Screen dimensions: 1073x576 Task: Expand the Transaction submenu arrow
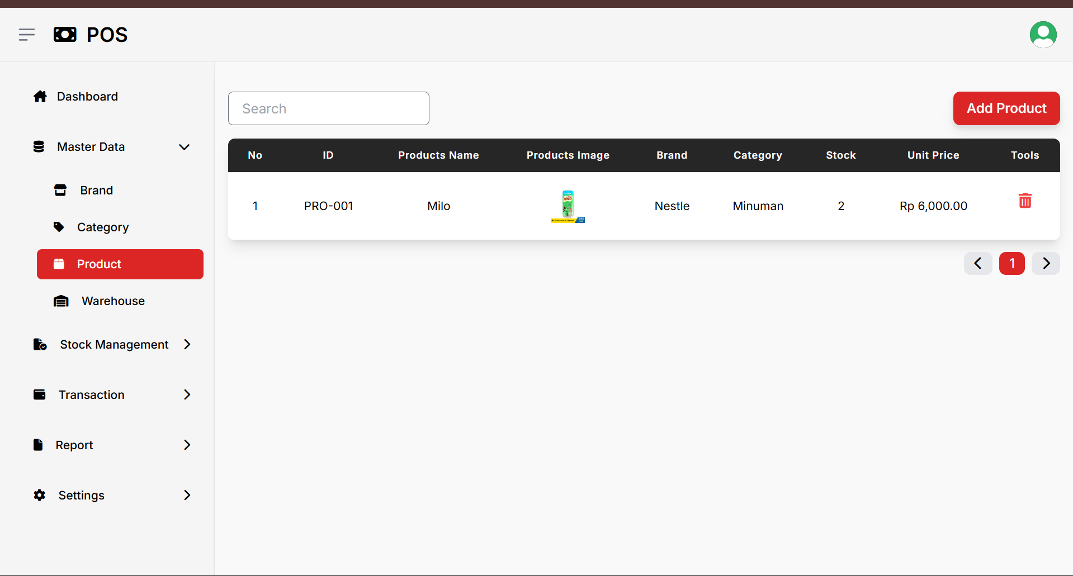(x=187, y=395)
